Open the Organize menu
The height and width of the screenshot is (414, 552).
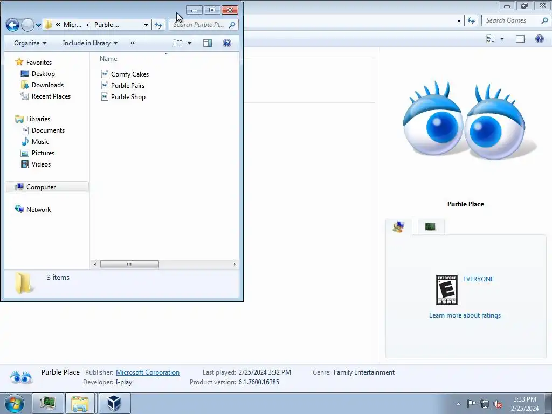click(30, 43)
